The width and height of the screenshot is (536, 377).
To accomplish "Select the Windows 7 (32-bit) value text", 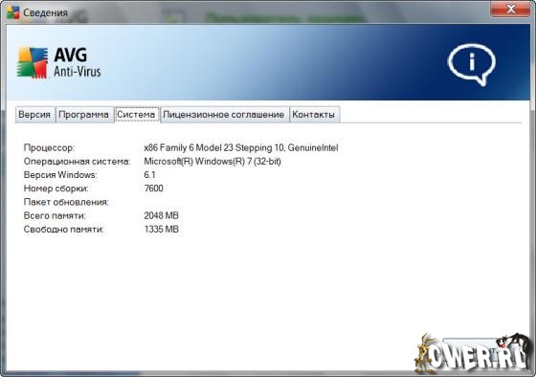I will 212,161.
